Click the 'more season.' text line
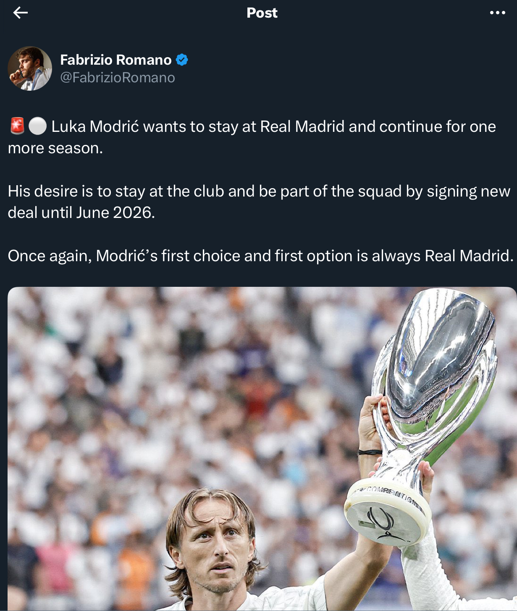Viewport: 517px width, 611px height. pos(55,148)
